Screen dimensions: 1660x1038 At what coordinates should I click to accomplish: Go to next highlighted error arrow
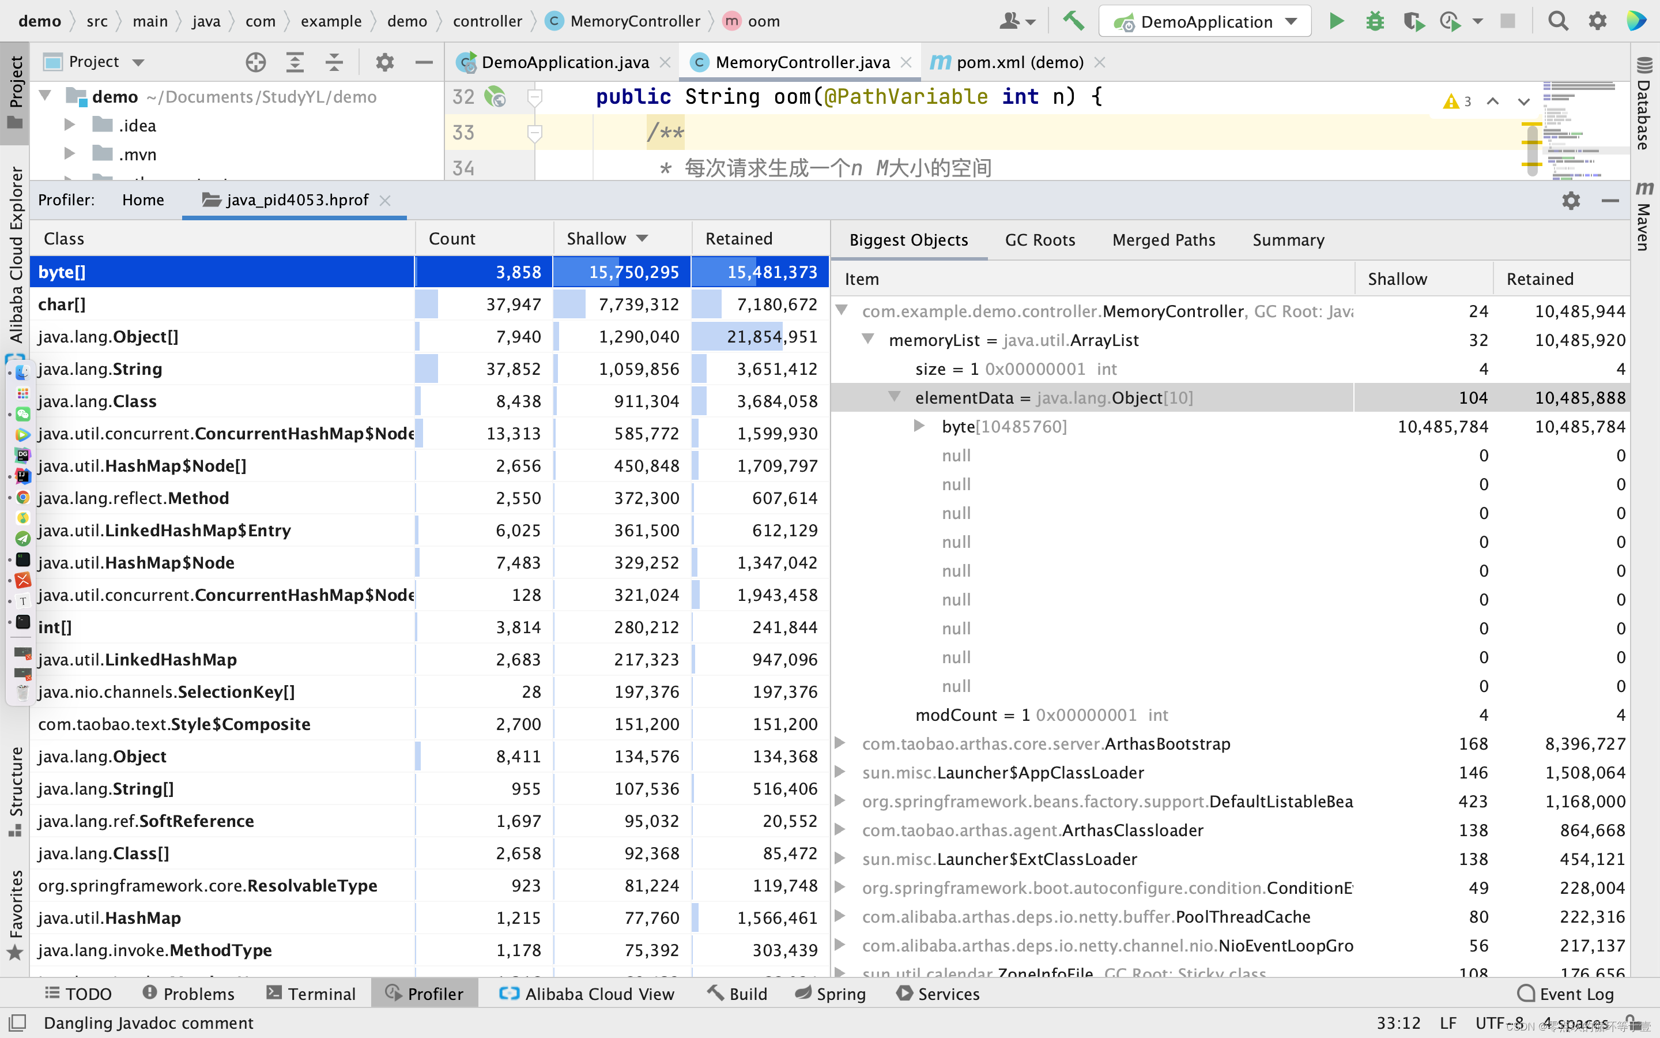pyautogui.click(x=1523, y=101)
